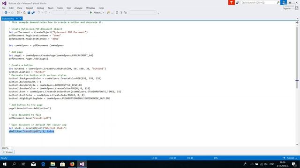The image size is (300, 168).
Task: Open the Debug menu
Action: [40, 8]
